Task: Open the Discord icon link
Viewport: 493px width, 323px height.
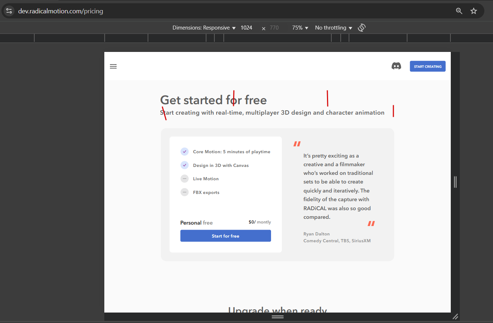Action: click(396, 66)
